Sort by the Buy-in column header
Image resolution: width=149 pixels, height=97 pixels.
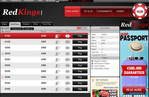(x=43, y=32)
